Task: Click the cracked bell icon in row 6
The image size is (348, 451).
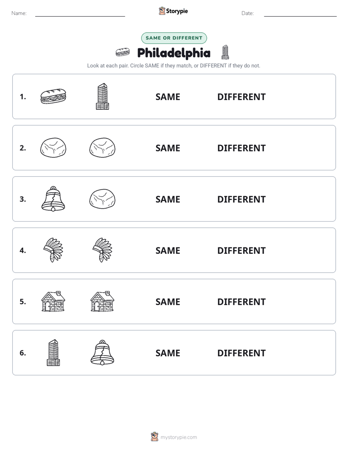Action: [x=102, y=352]
